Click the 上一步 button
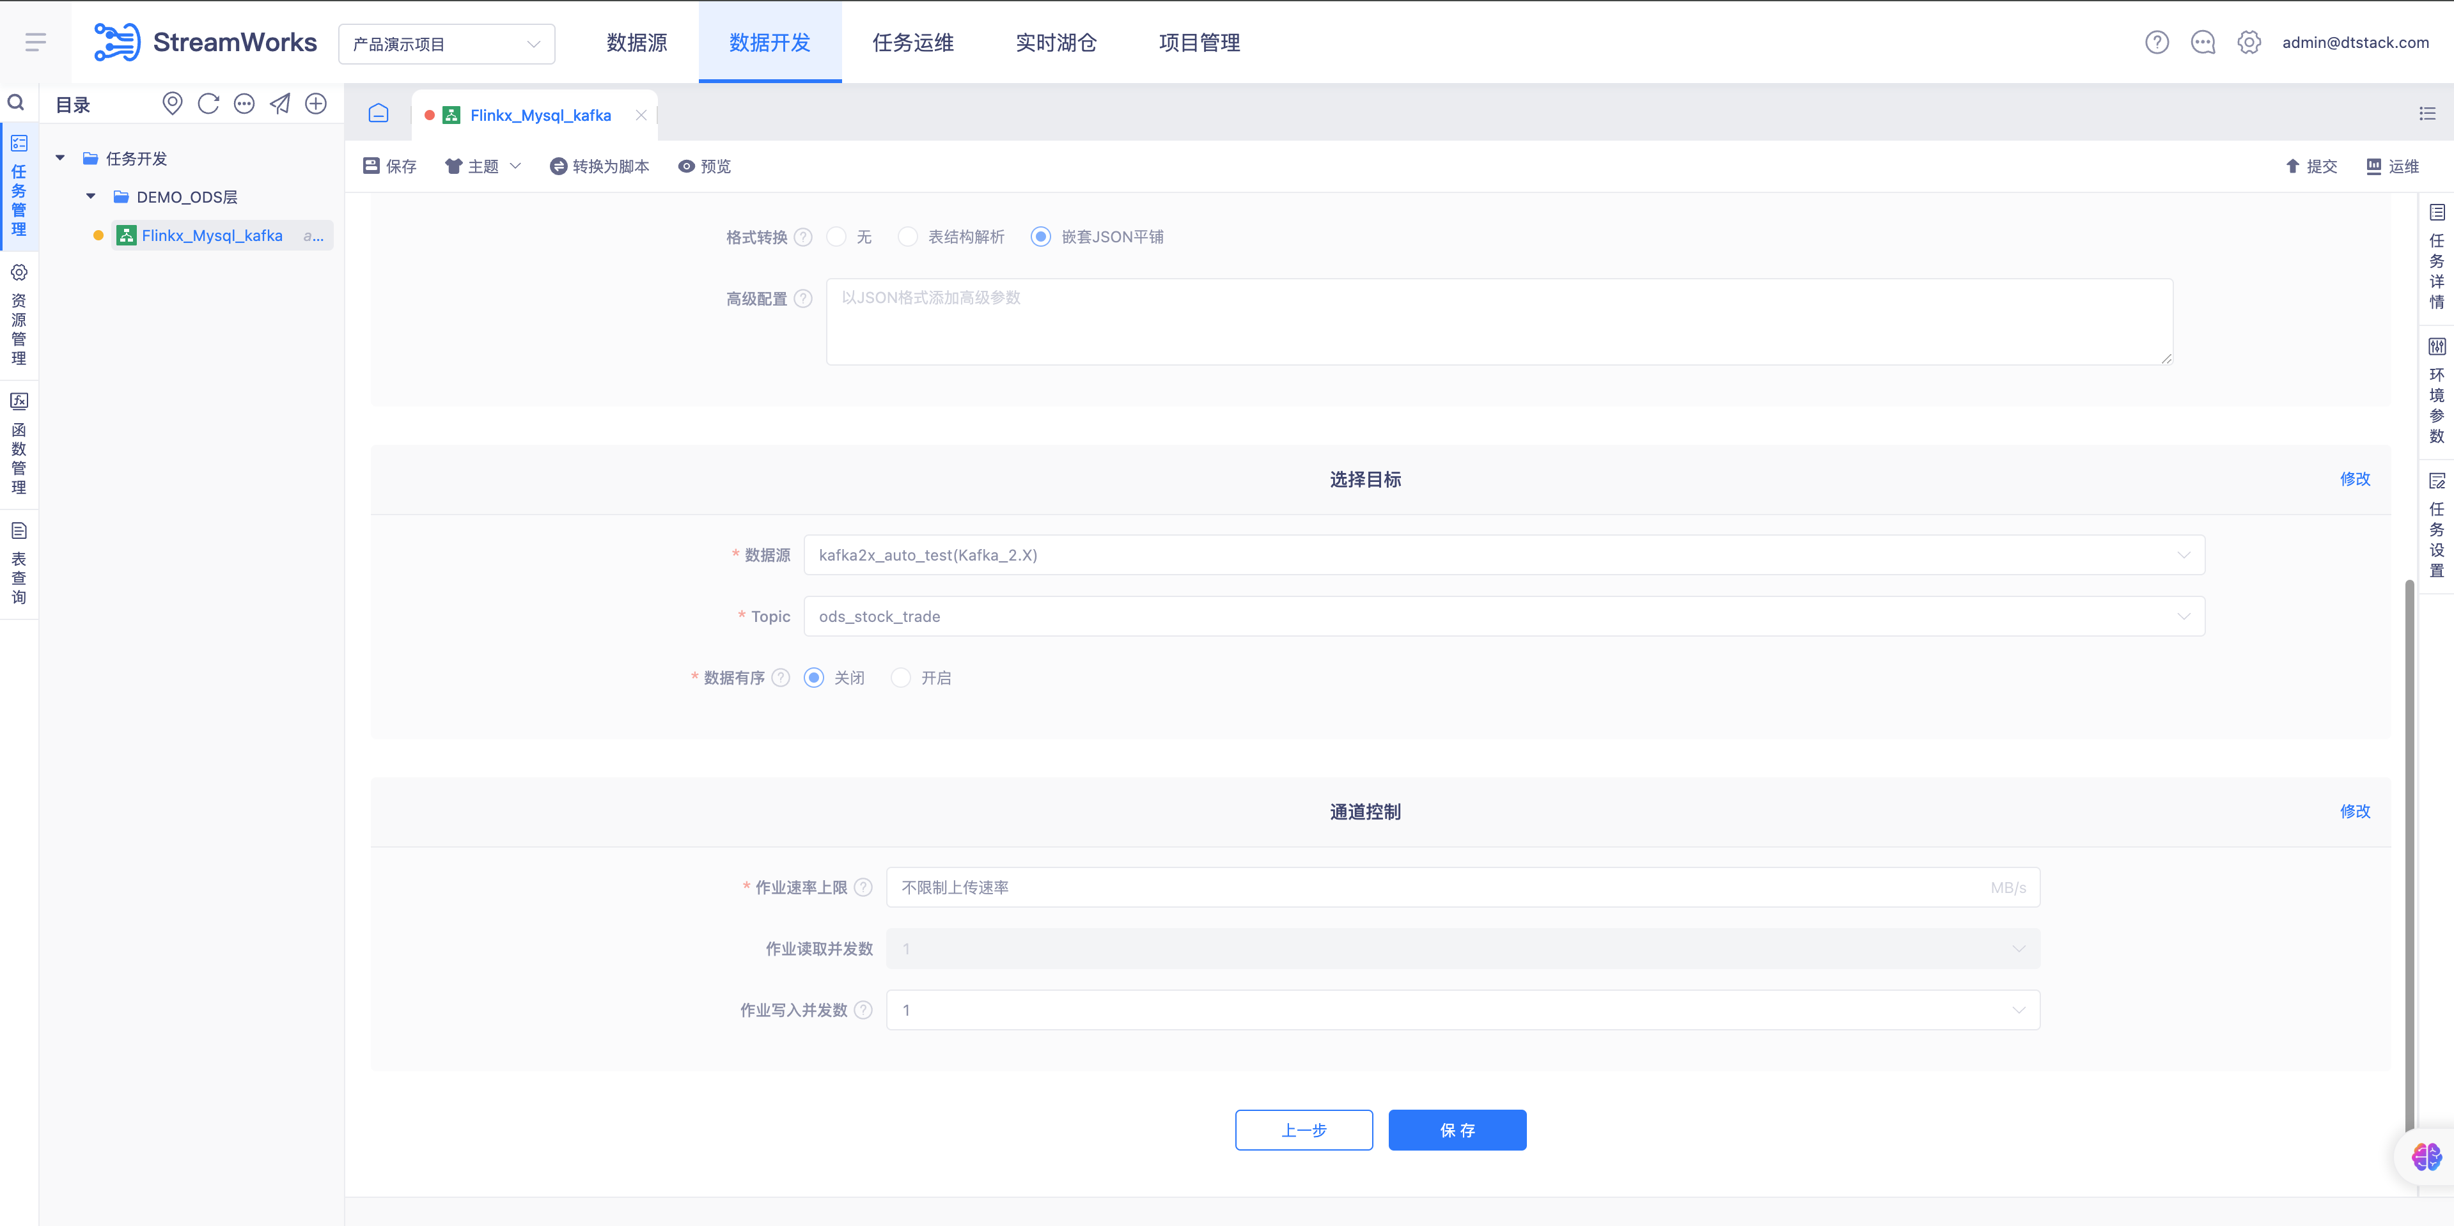This screenshot has width=2454, height=1226. pyautogui.click(x=1303, y=1129)
